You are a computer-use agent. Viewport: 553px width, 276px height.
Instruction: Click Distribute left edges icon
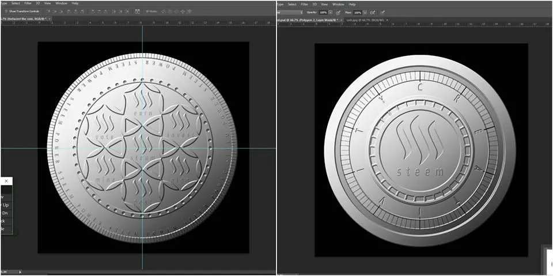(114, 12)
